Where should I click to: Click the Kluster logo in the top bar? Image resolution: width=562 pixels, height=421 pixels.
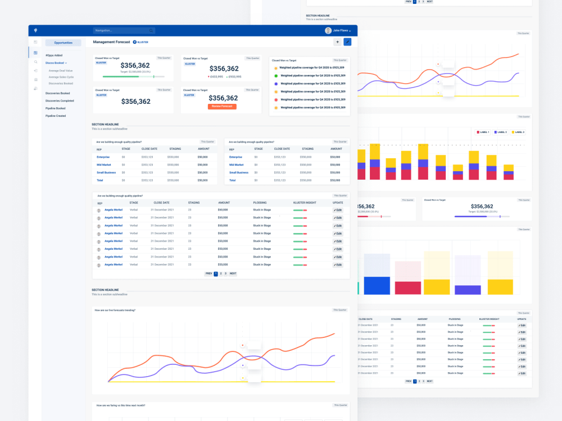35,30
